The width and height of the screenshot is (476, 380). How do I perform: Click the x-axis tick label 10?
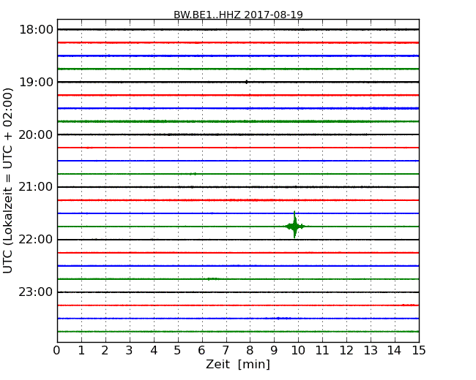tap(298, 350)
